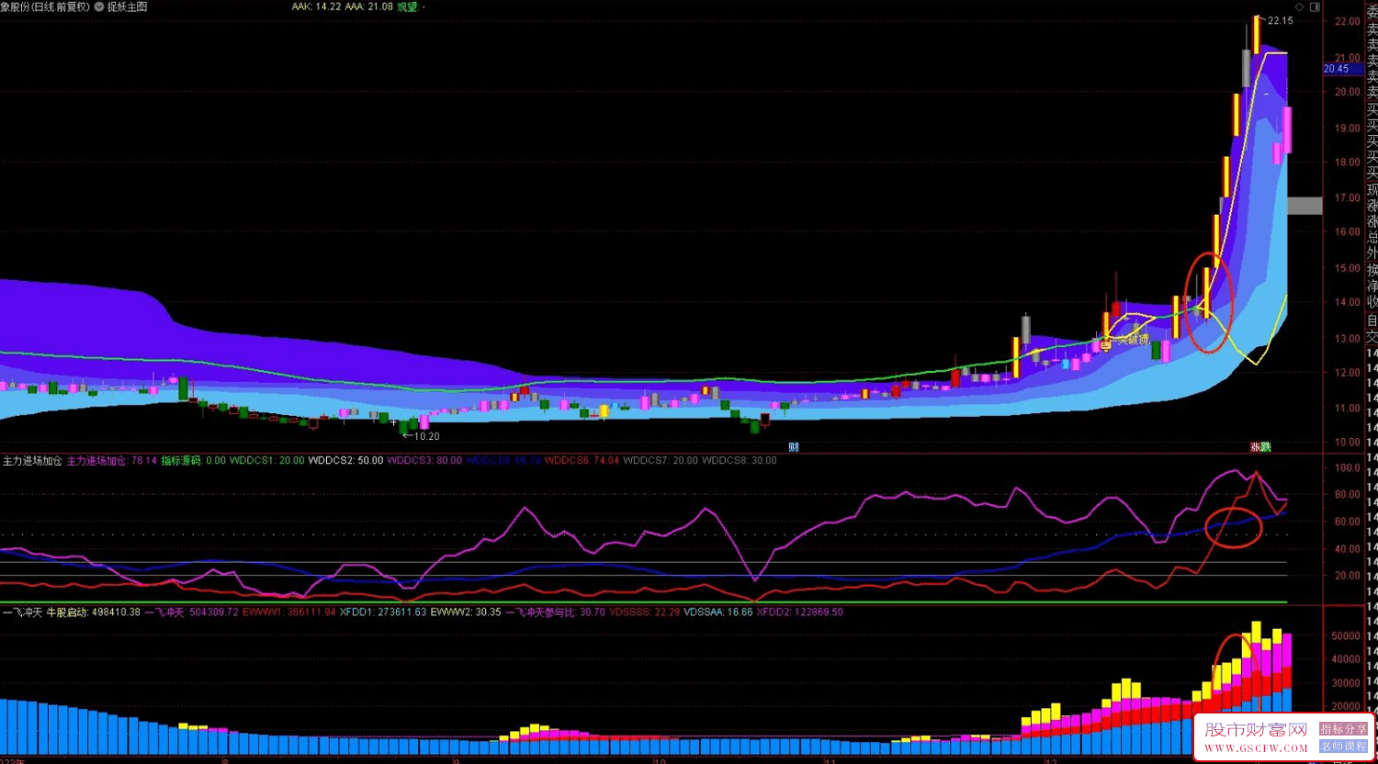This screenshot has height=764, width=1378.
Task: Click the 股市财富网 logo
Action: point(1256,730)
